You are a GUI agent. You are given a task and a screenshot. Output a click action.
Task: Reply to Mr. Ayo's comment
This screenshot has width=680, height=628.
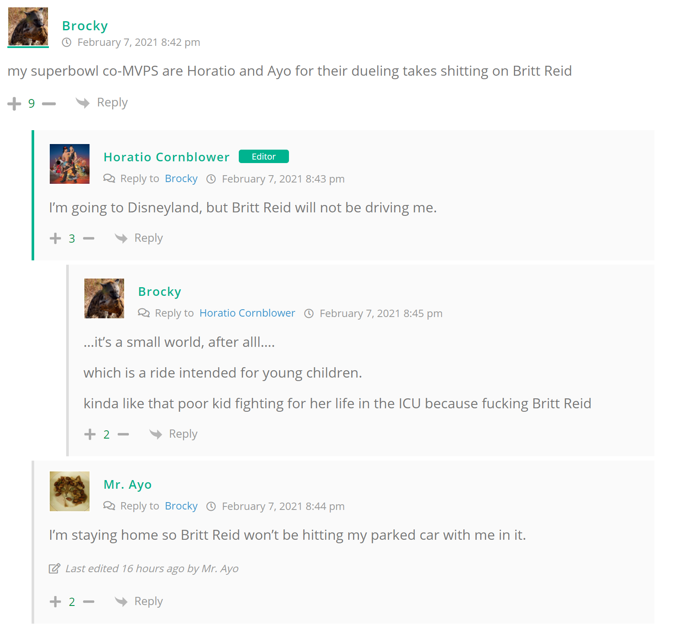139,601
